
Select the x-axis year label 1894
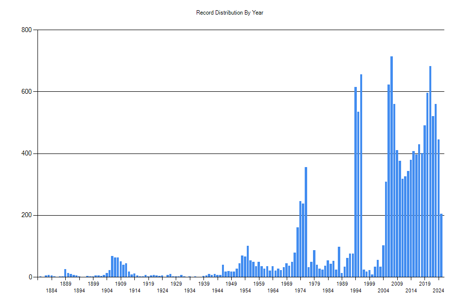coord(79,290)
